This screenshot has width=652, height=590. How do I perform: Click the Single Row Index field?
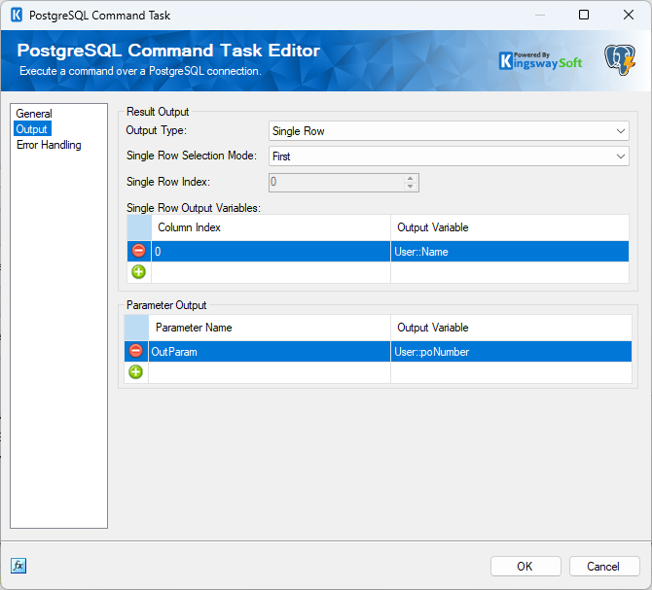tap(337, 183)
